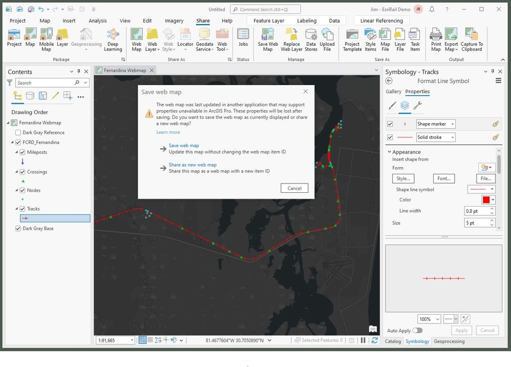Open the Locator share tool
Screen dimensions: 511x367
pyautogui.click(x=185, y=39)
